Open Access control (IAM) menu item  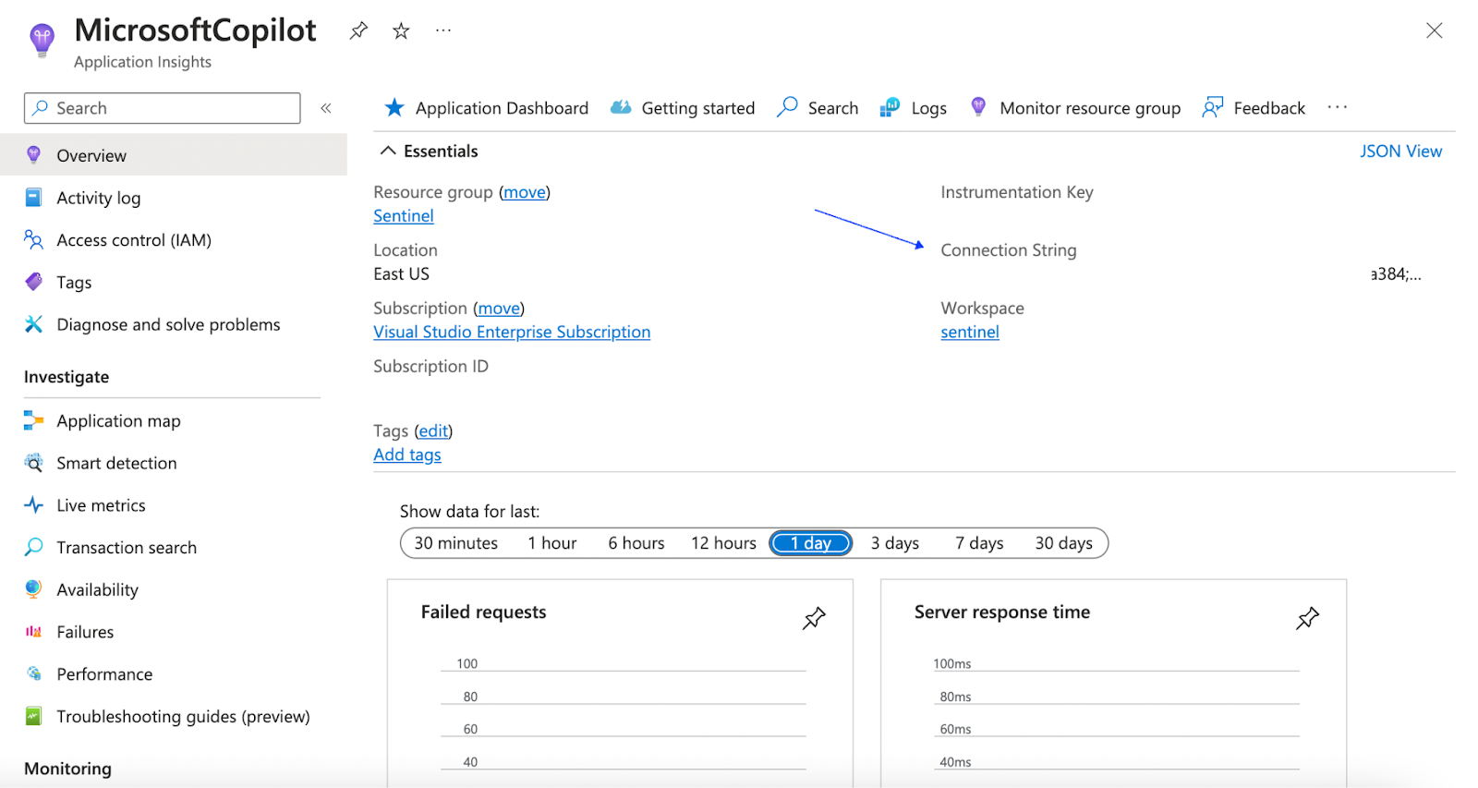tap(134, 240)
